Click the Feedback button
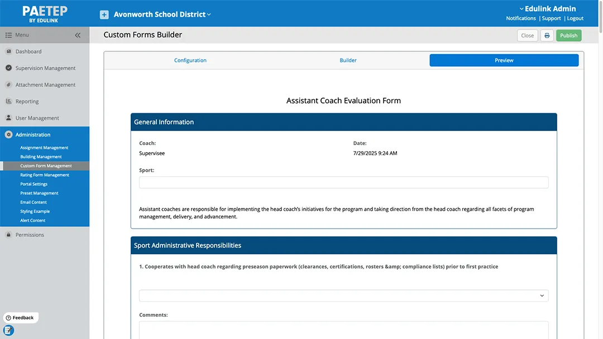 coord(21,317)
